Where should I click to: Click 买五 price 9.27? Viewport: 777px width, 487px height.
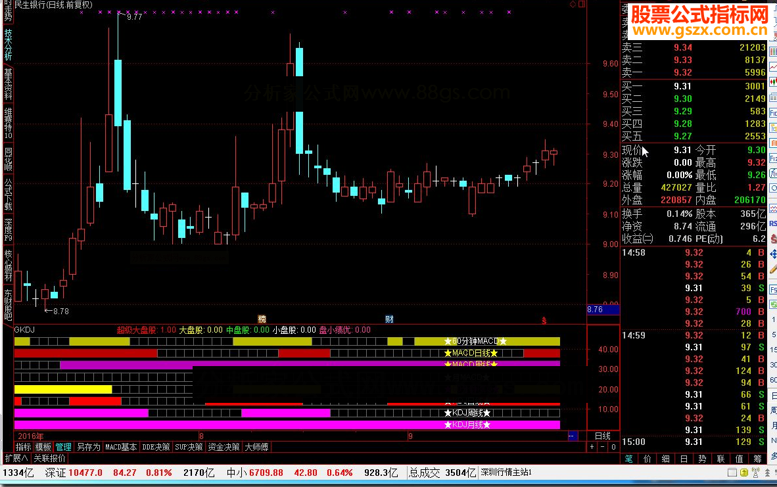click(683, 136)
